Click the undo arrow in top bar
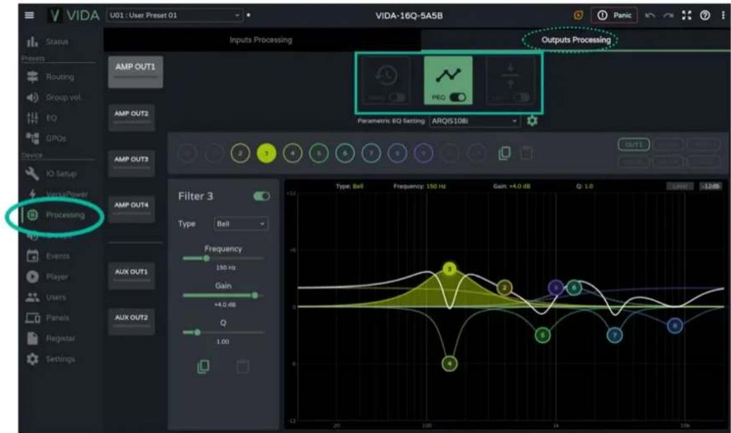 pos(650,16)
